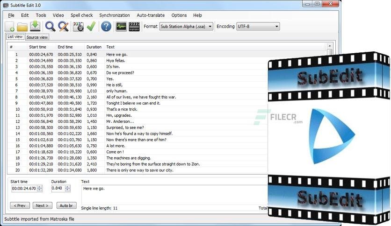The width and height of the screenshot is (391, 226).
Task: Open the Auto-translate menu
Action: (x=151, y=15)
